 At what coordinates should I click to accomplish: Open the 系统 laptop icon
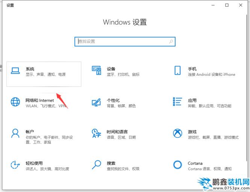(x=15, y=71)
